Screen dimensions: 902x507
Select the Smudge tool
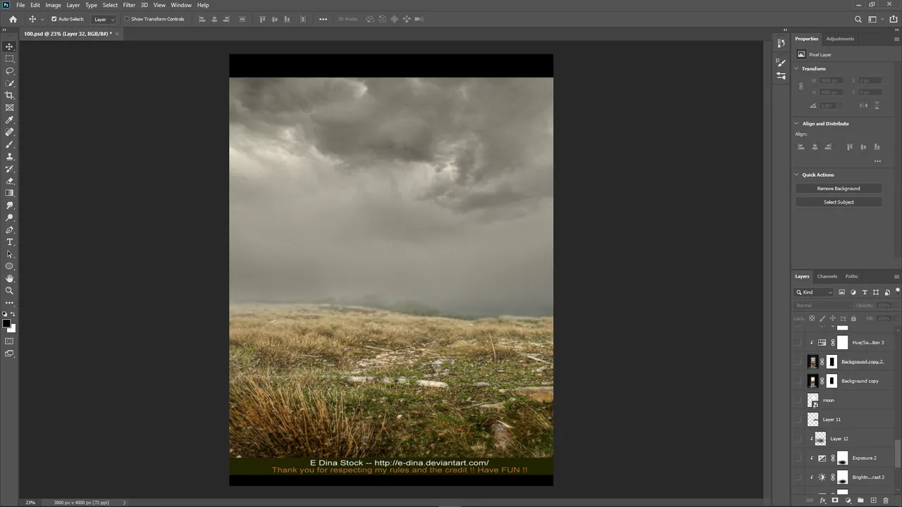click(9, 205)
